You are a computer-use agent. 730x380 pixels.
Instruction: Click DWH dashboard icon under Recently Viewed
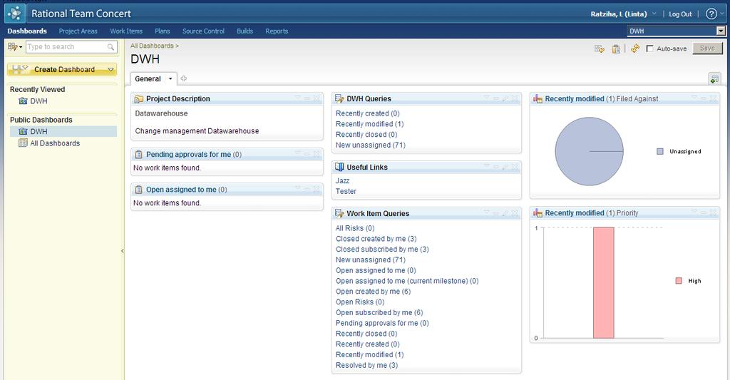[23, 101]
